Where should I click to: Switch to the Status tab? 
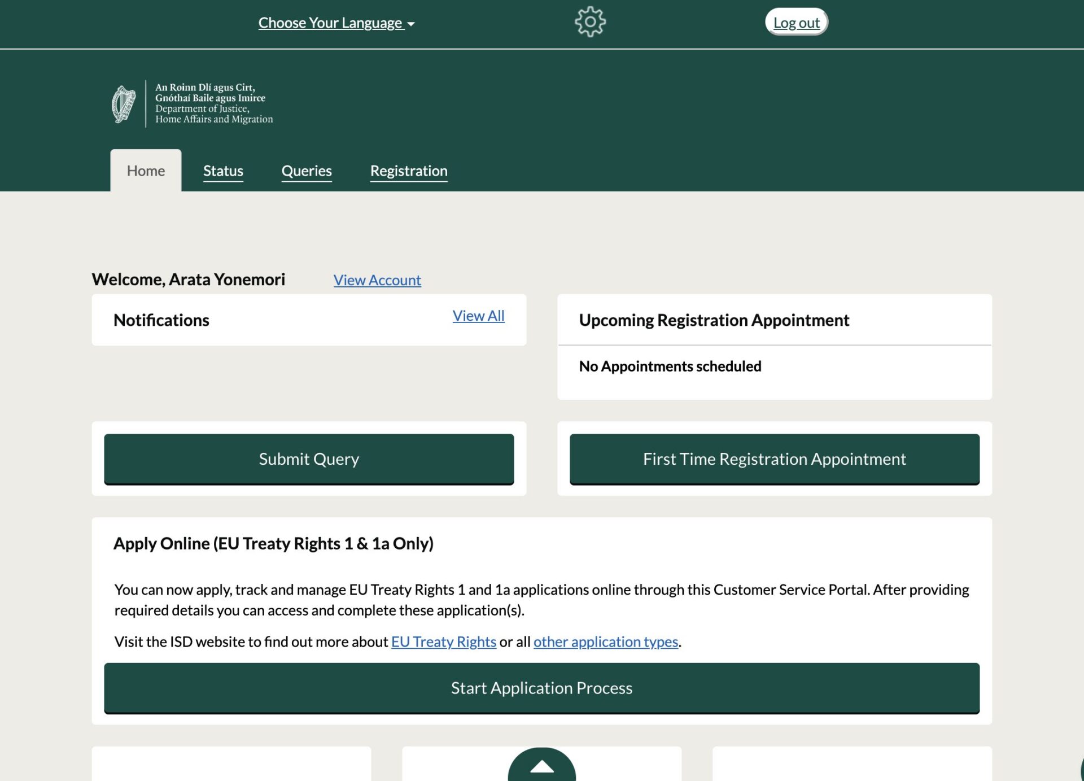pyautogui.click(x=223, y=171)
